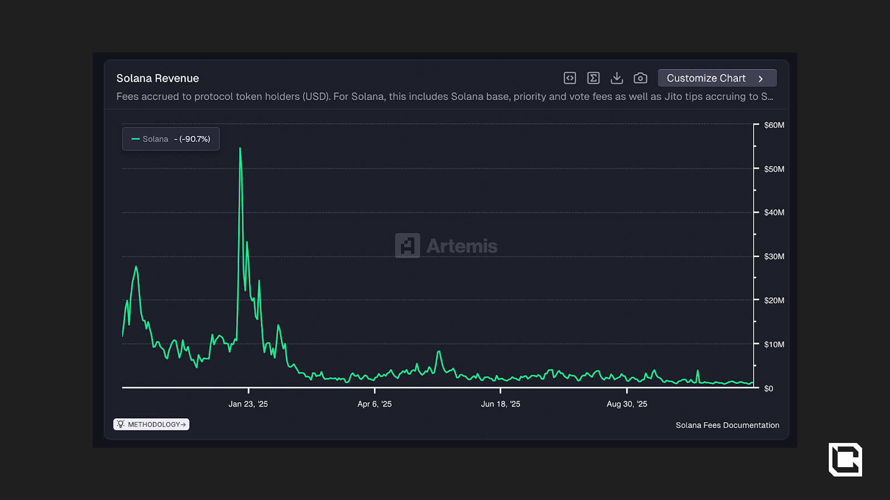The width and height of the screenshot is (890, 500).
Task: Open Solana Fees Documentation link
Action: coord(727,425)
